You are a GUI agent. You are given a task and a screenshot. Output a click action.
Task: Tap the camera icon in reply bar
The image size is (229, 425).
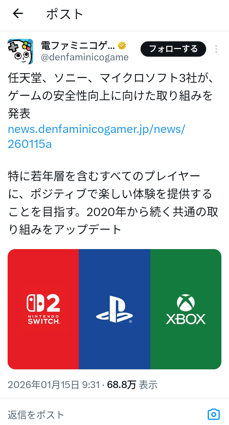tap(213, 414)
